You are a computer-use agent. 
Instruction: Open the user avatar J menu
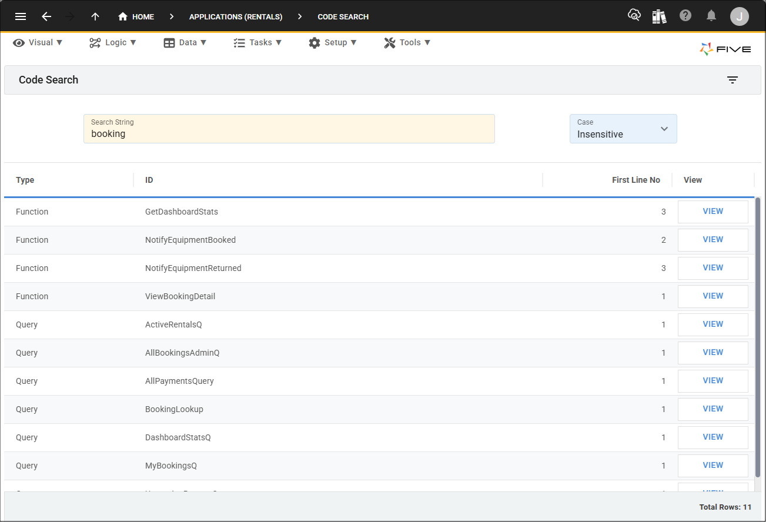740,16
